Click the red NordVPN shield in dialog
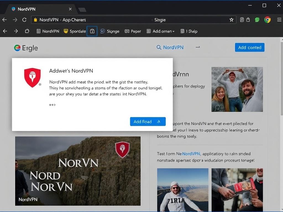 click(32, 78)
